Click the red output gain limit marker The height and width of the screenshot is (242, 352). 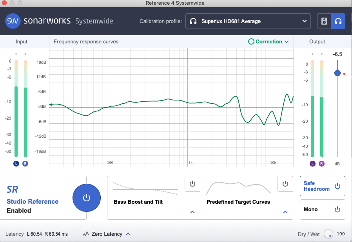coord(344,73)
